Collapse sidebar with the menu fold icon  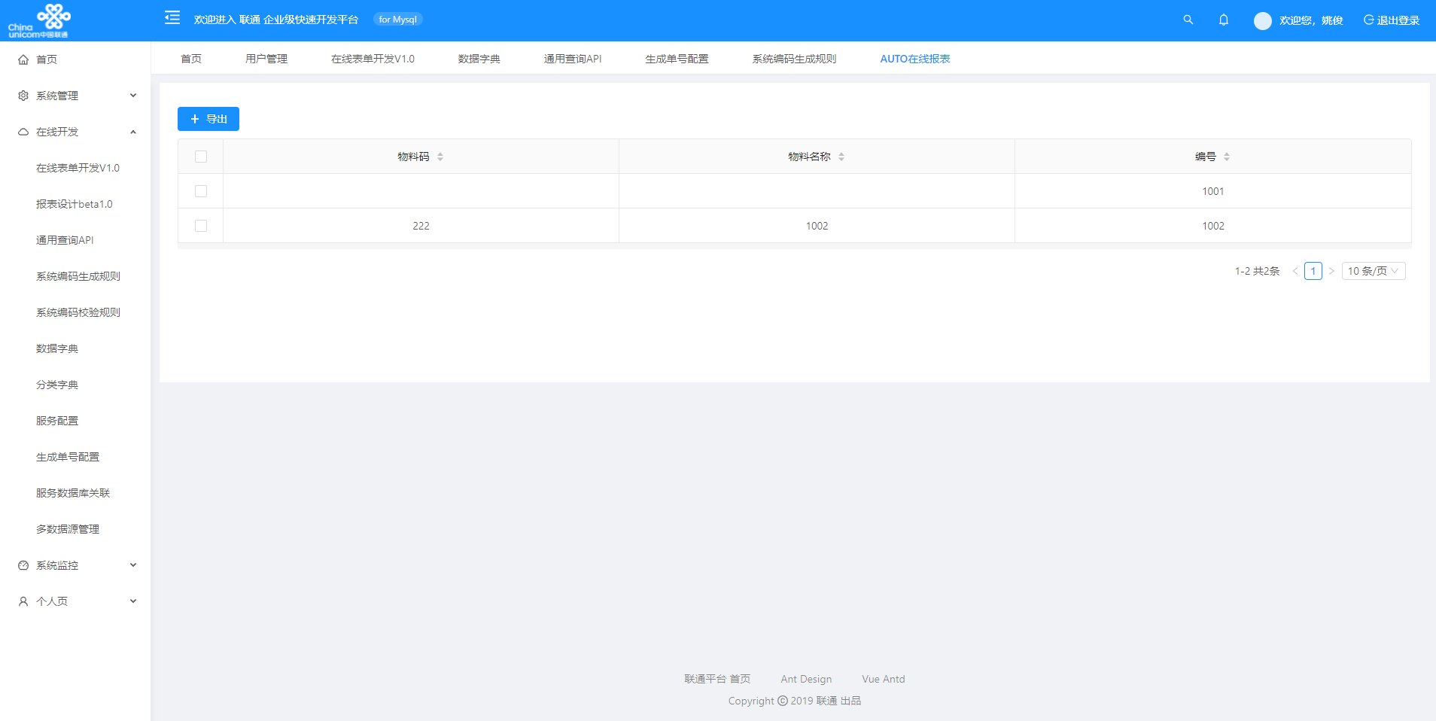(x=172, y=17)
